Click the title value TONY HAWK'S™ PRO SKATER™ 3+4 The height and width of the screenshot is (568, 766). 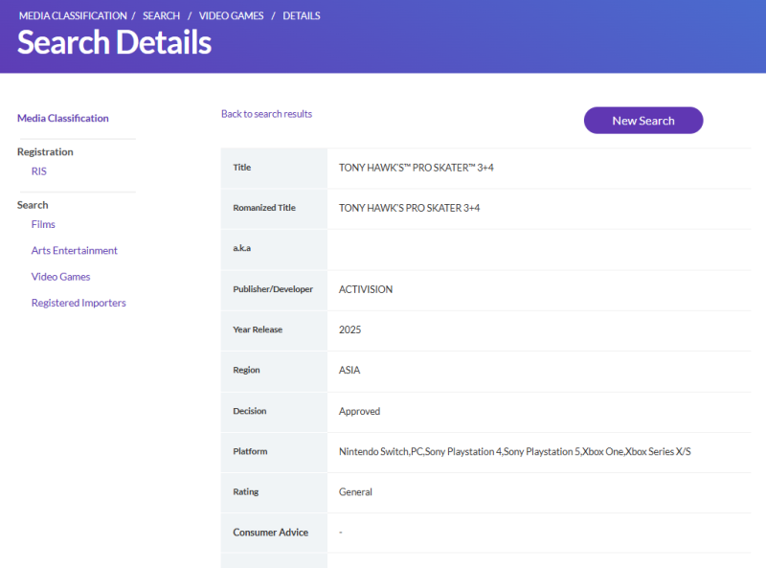(416, 168)
